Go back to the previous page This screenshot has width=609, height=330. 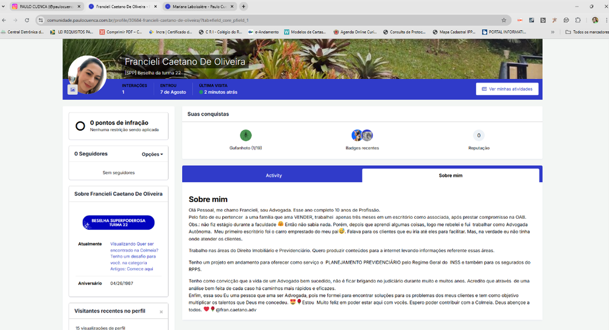coord(4,20)
